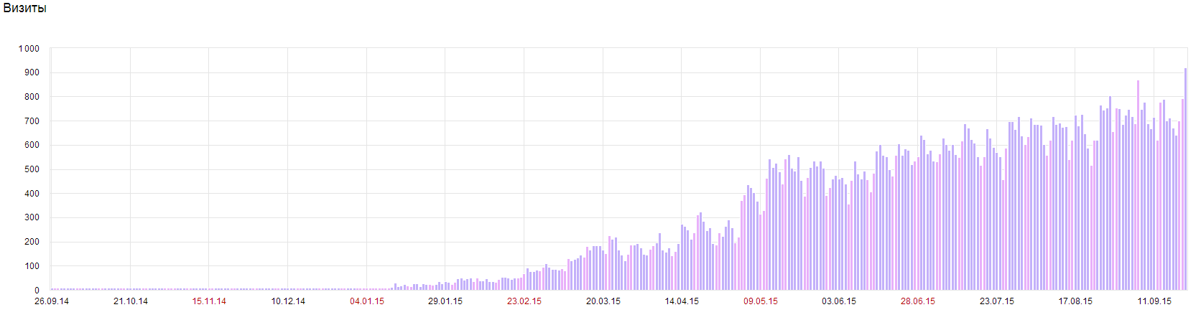
Task: Click the y-axis value 500
Action: coord(32,169)
